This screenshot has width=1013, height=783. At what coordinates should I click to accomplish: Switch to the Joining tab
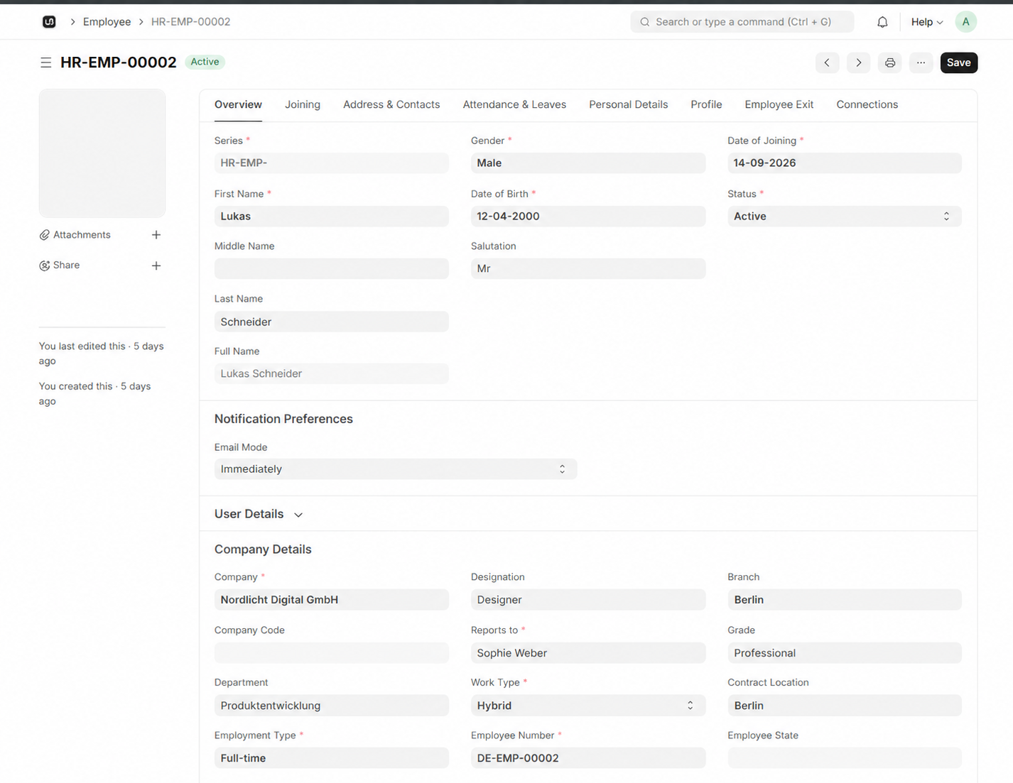point(303,104)
